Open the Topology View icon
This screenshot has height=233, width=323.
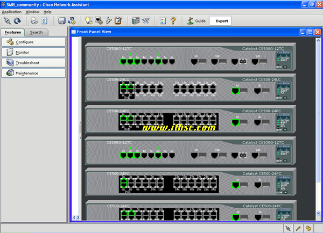click(x=146, y=21)
